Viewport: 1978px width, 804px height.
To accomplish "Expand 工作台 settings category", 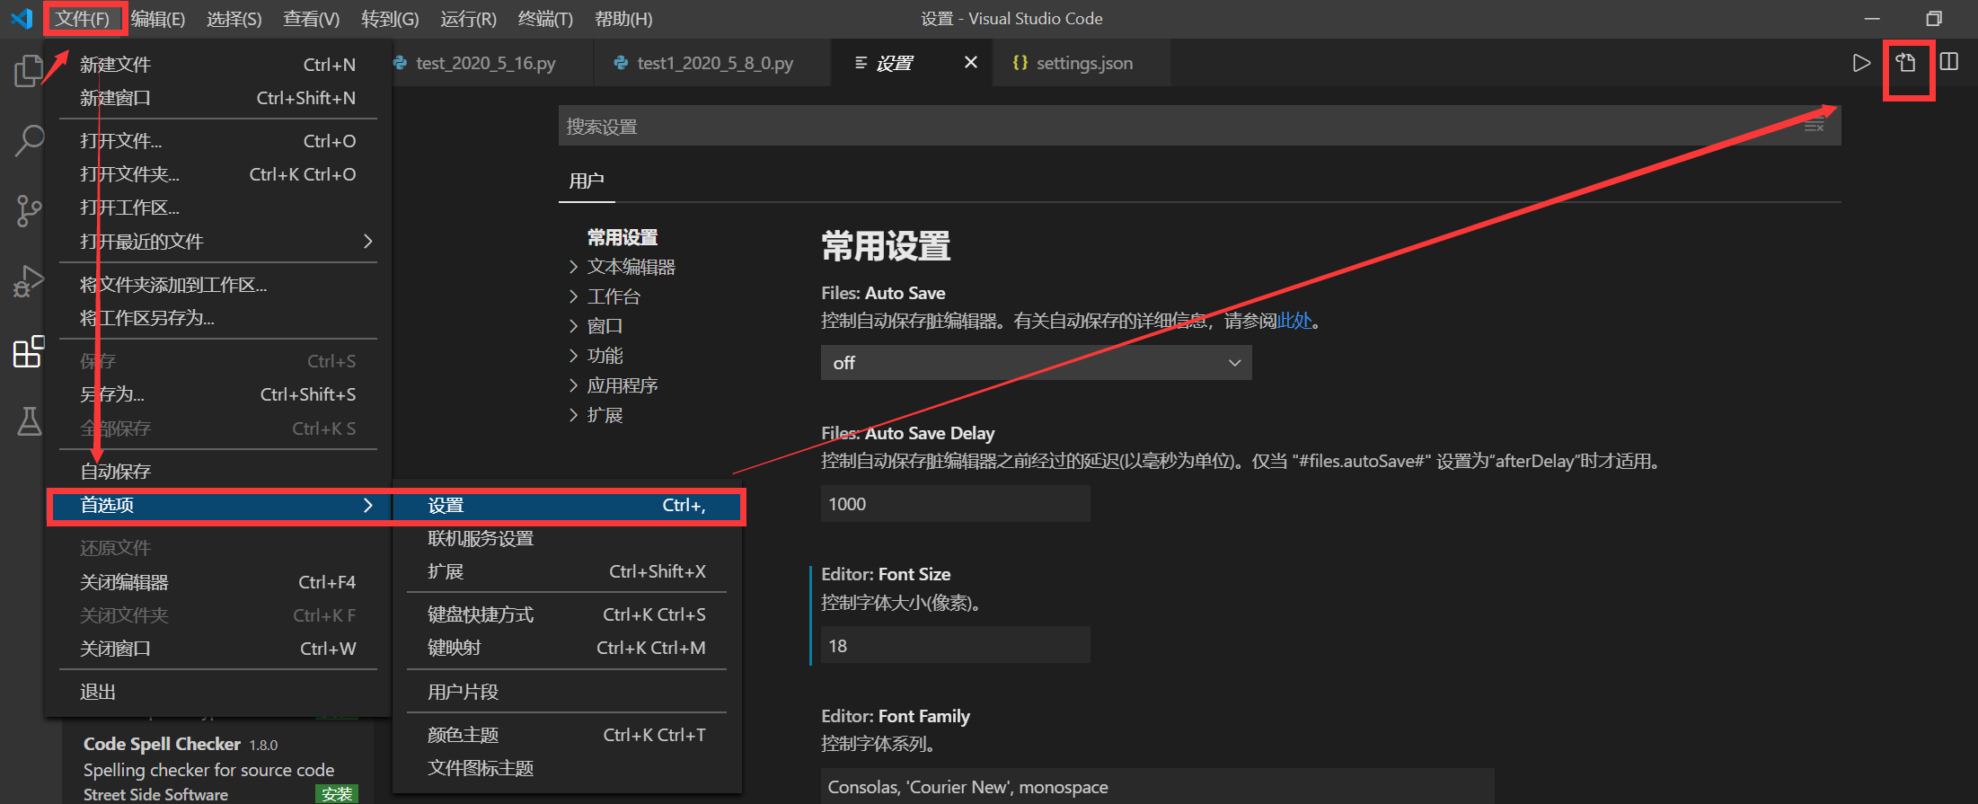I will click(614, 296).
